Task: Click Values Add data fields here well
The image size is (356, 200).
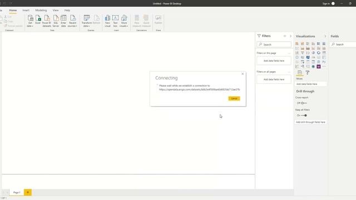Action: (311, 84)
